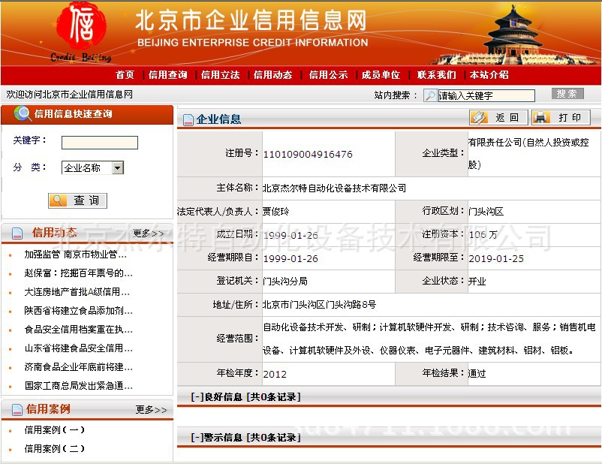Open news 济南食品企业年底前将建…
Screen dimensions: 602x464
(x=79, y=367)
